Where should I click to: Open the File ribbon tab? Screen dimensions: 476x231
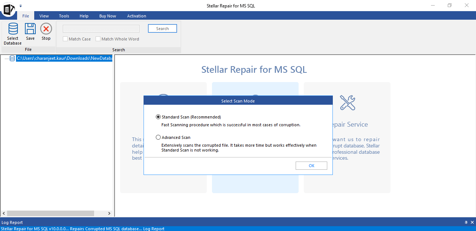click(x=25, y=16)
